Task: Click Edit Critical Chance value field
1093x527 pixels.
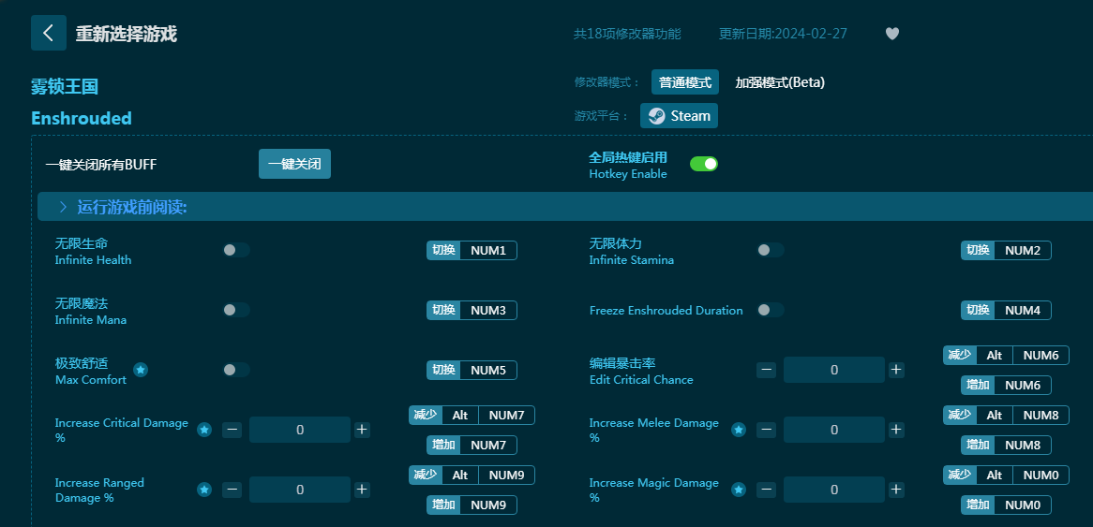Action: coord(834,370)
